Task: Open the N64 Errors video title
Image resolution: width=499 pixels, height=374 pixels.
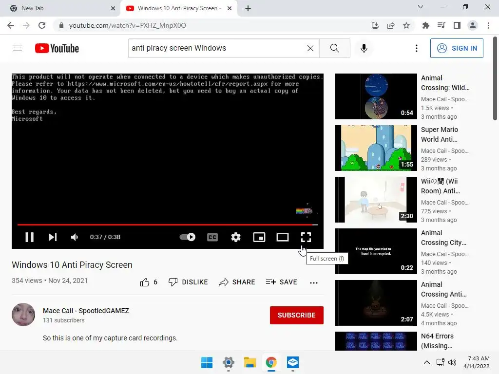Action: pos(437,341)
